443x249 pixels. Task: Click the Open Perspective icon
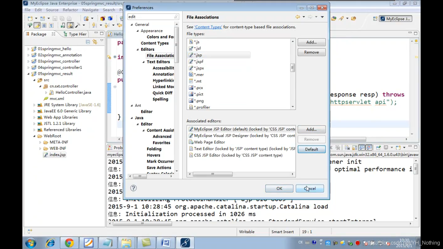click(x=375, y=19)
